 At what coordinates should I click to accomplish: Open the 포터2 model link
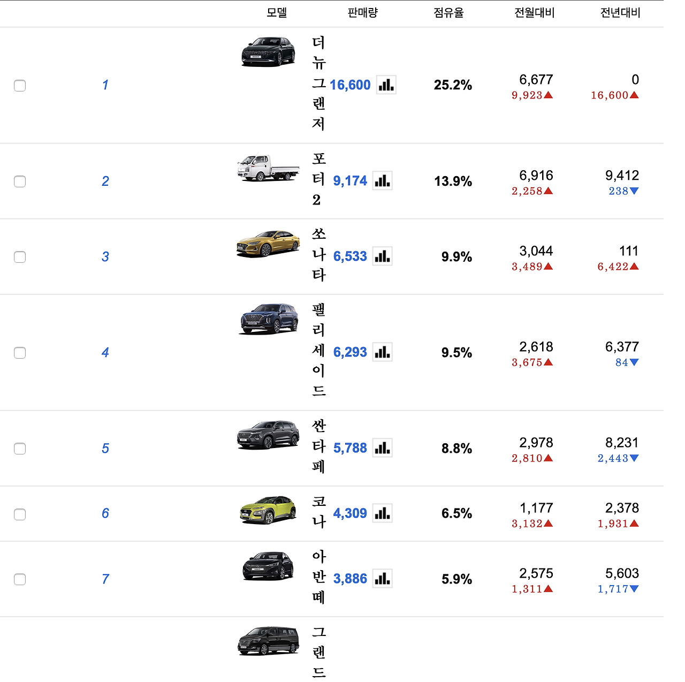[x=319, y=179]
